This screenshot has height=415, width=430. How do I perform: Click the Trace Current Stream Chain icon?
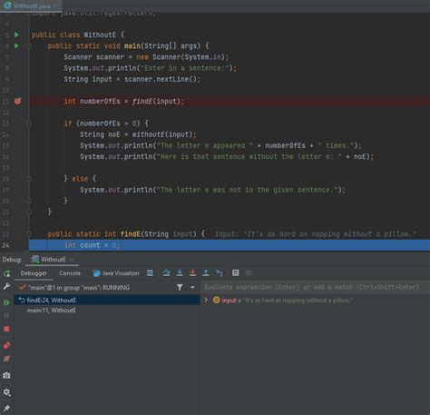[249, 273]
